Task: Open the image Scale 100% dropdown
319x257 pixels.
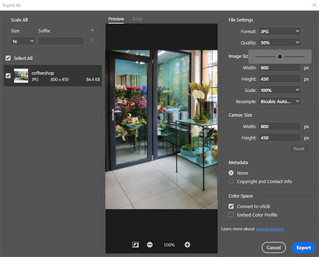Action: pyautogui.click(x=280, y=90)
